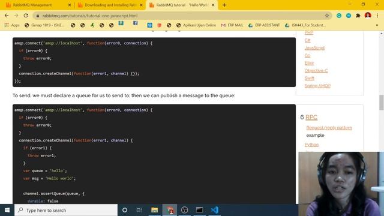Screen dimensions: 384x216
Task: Click the 'var msg = Hello world' code line
Action: tap(49, 178)
